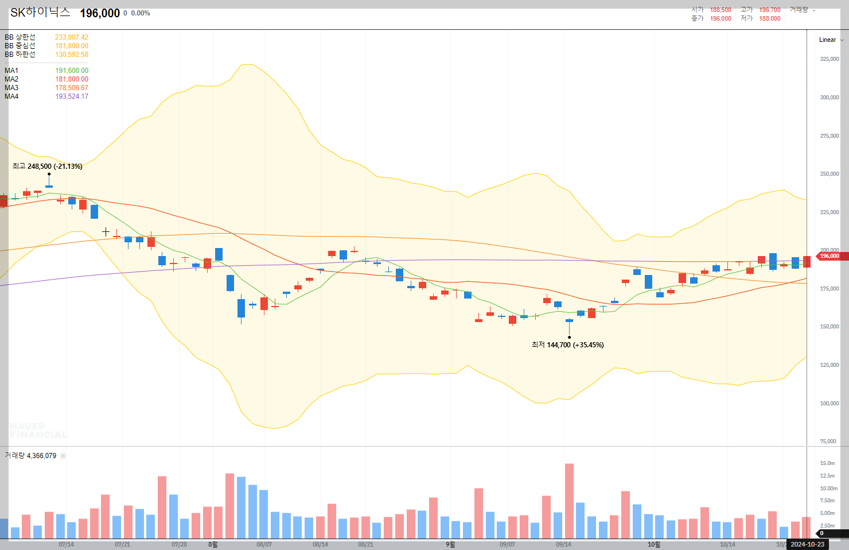Viewport: 849px width, 550px height.
Task: Select the MA3 legend entry
Action: [x=11, y=88]
